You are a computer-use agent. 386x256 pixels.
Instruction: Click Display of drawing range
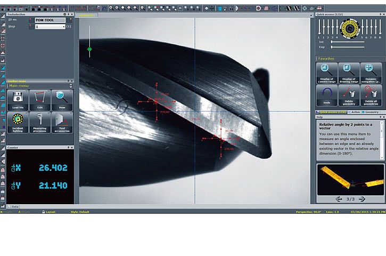349,73
